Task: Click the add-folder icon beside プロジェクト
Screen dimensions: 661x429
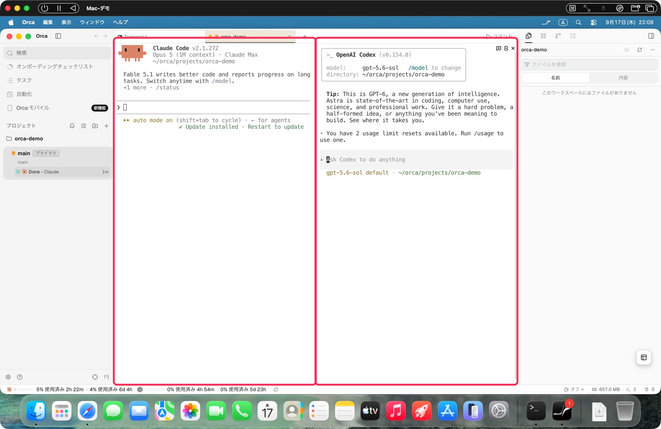Action: click(95, 126)
